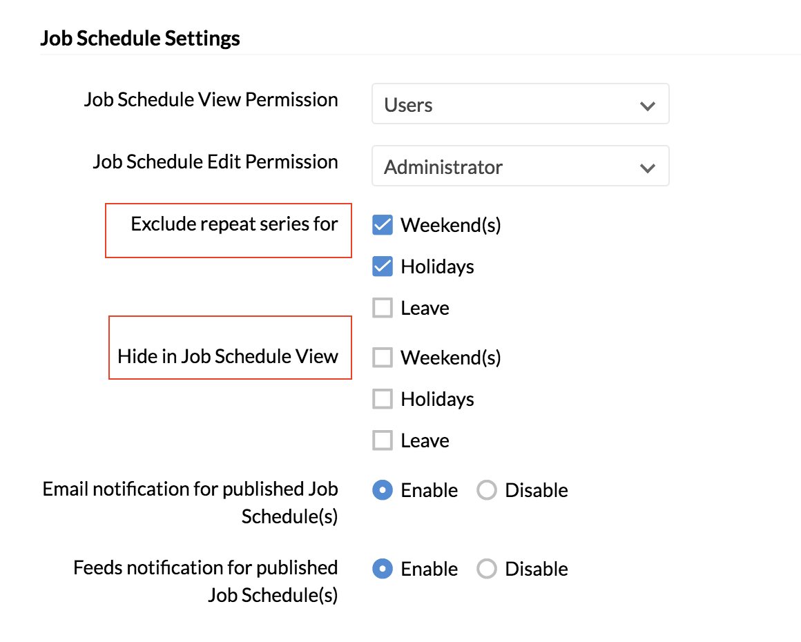
Task: Uncheck Weekend(s) under Exclude repeat series
Action: (383, 225)
